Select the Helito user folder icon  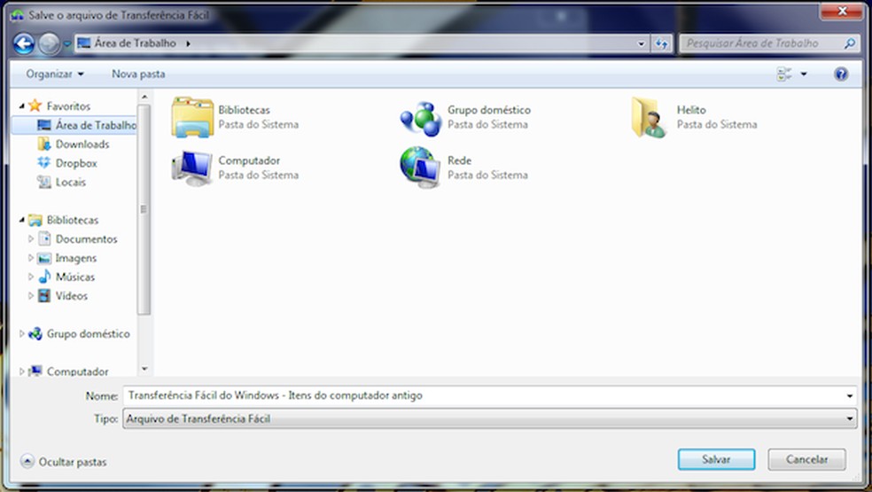point(650,117)
